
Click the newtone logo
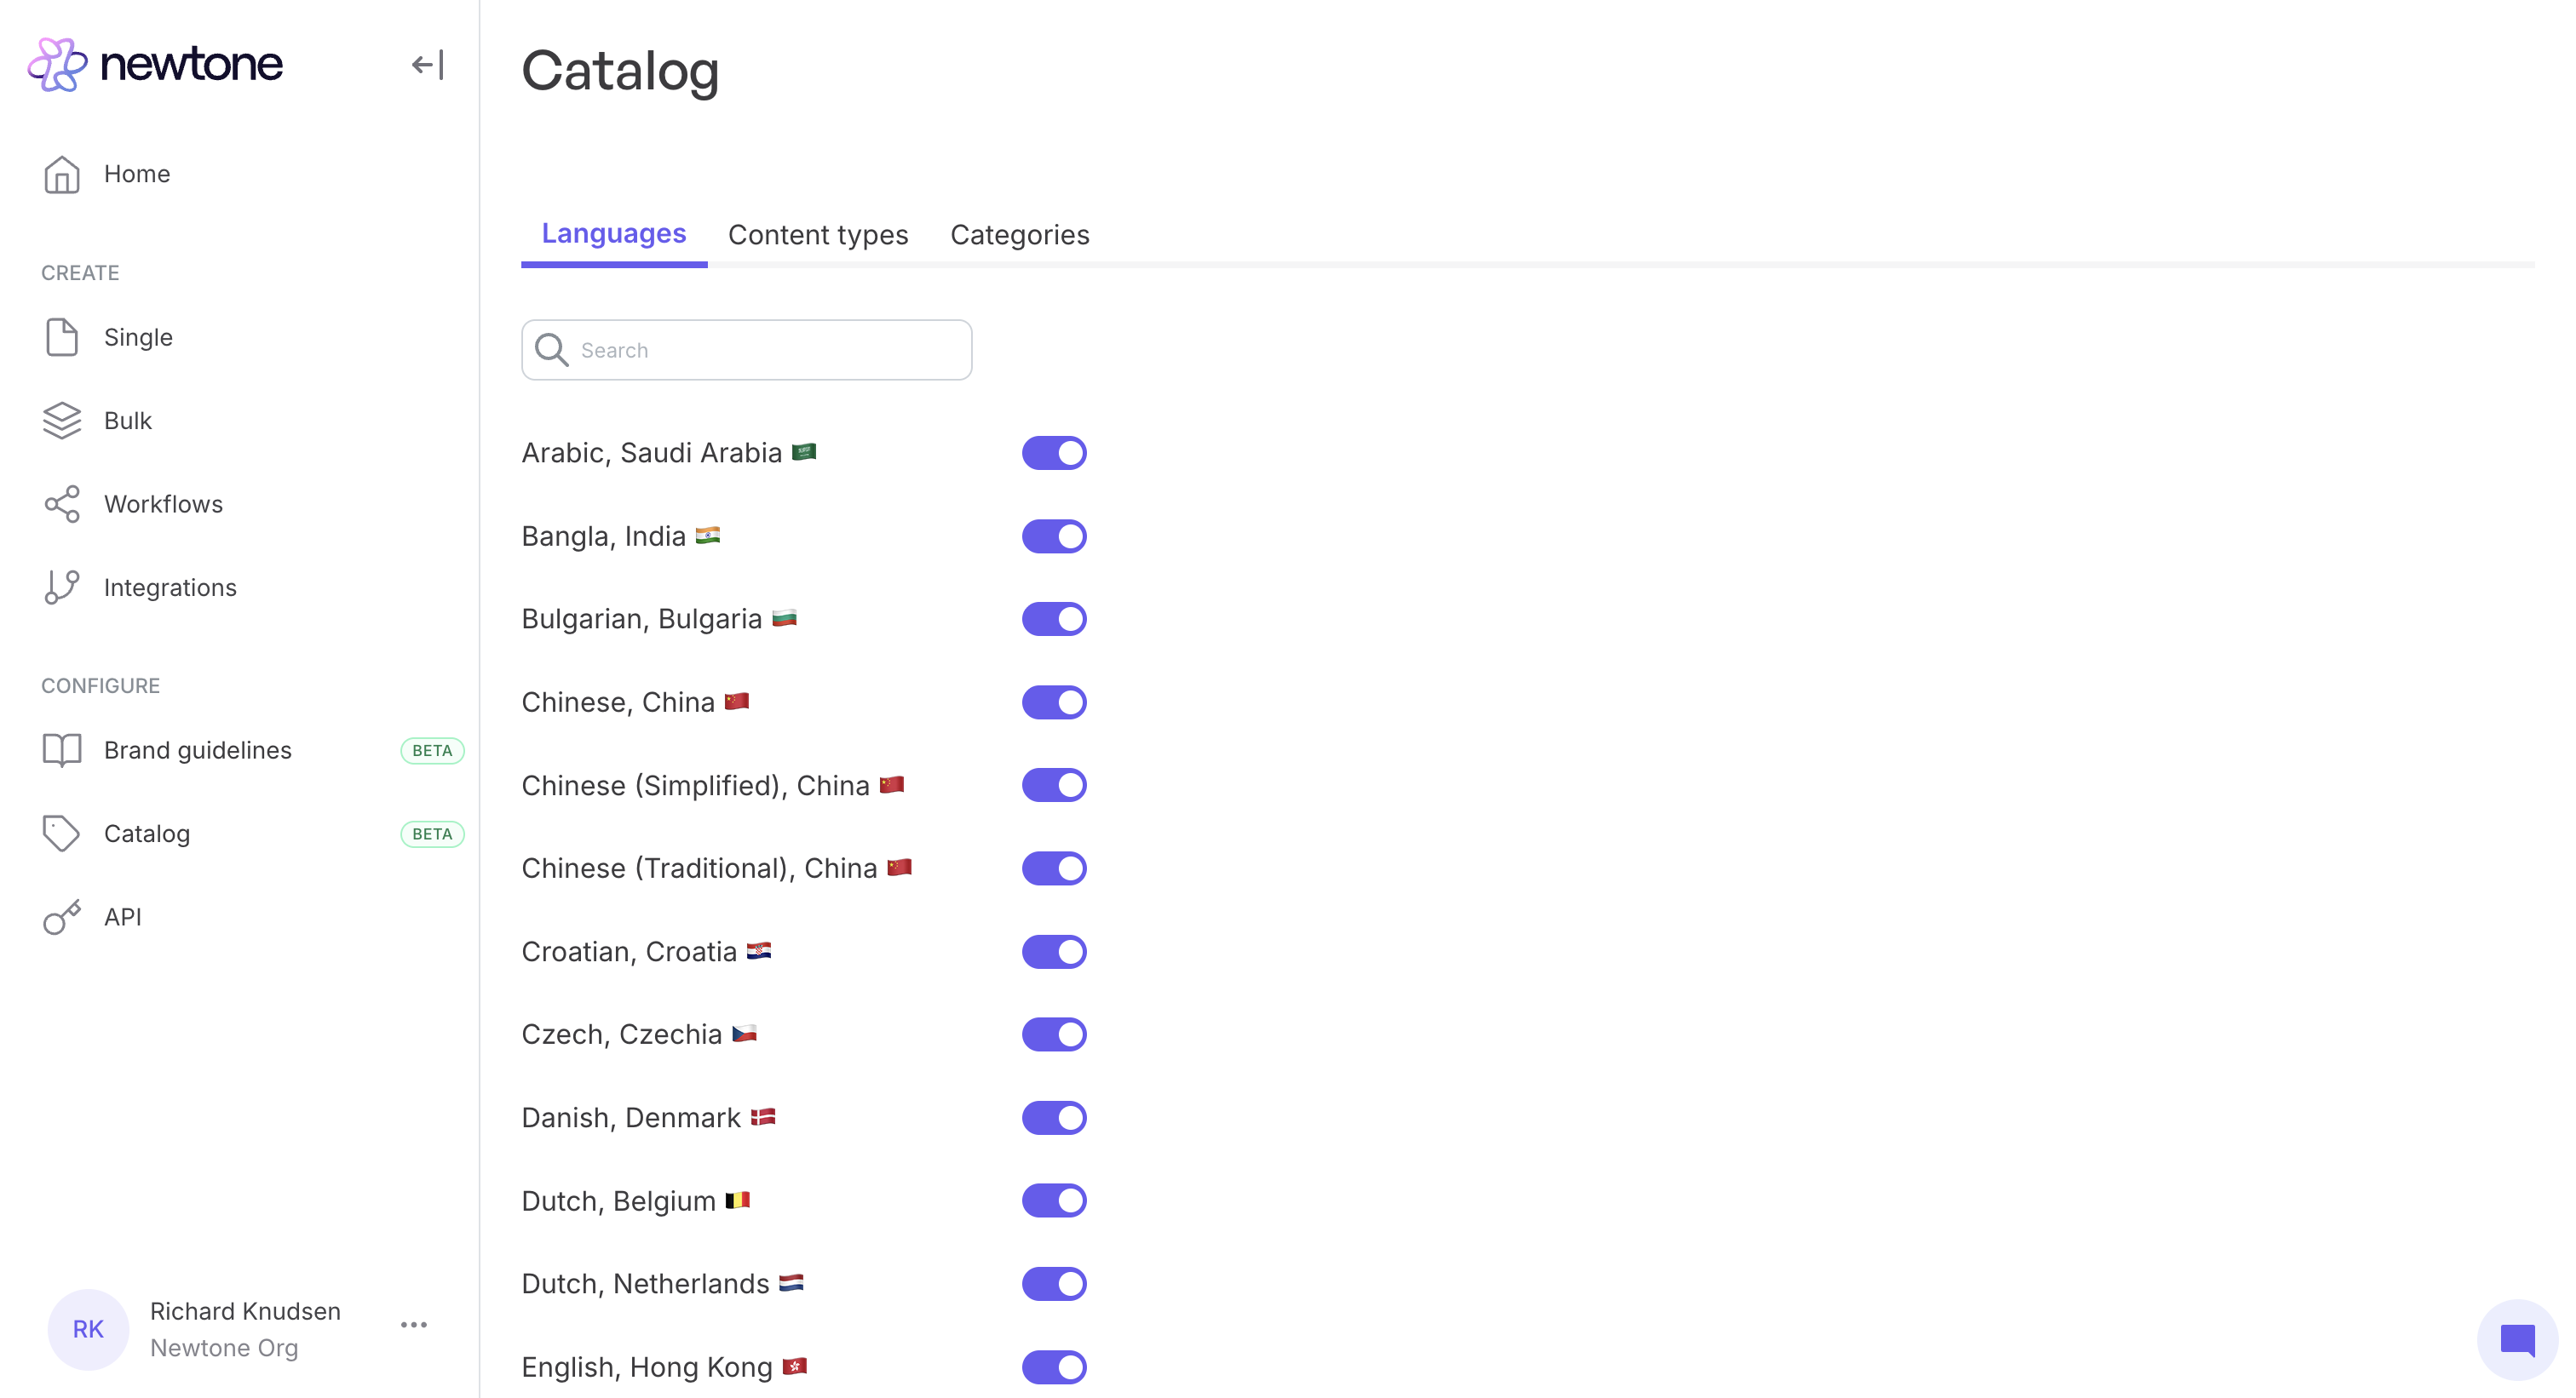(x=156, y=65)
